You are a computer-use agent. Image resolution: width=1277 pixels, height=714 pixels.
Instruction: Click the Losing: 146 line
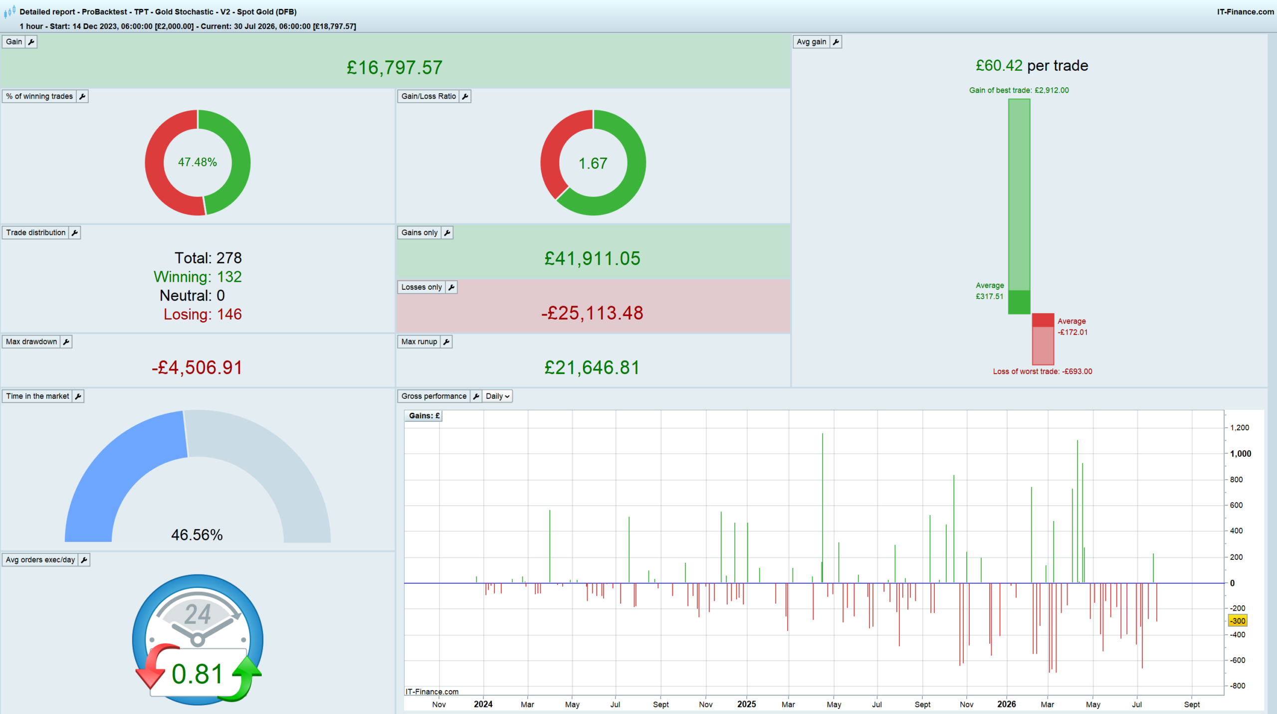pos(203,315)
